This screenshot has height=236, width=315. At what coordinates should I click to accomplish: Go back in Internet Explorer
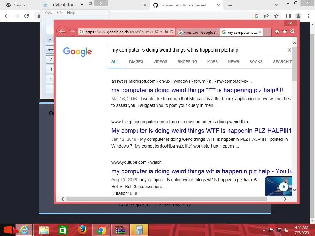pos(62,32)
